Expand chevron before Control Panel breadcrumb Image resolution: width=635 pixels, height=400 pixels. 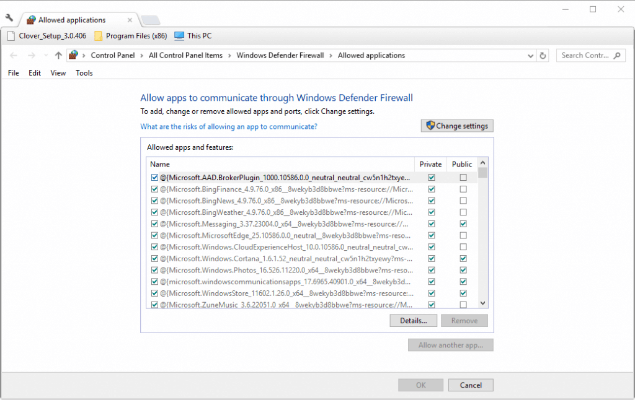click(x=84, y=55)
